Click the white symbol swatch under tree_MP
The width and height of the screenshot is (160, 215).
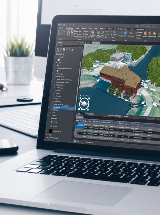pyautogui.click(x=59, y=60)
